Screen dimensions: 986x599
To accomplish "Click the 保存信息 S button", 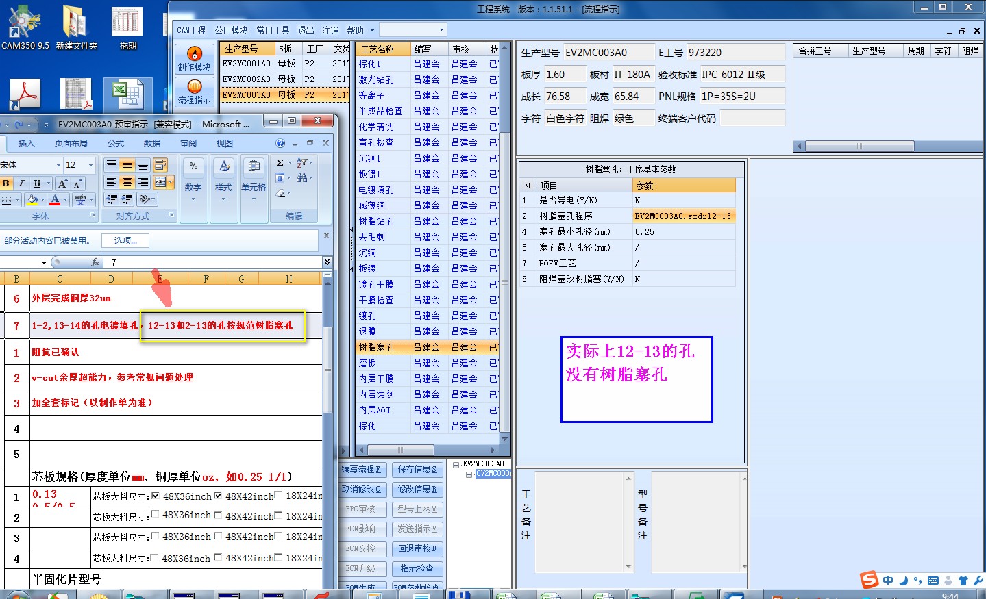I will click(417, 470).
